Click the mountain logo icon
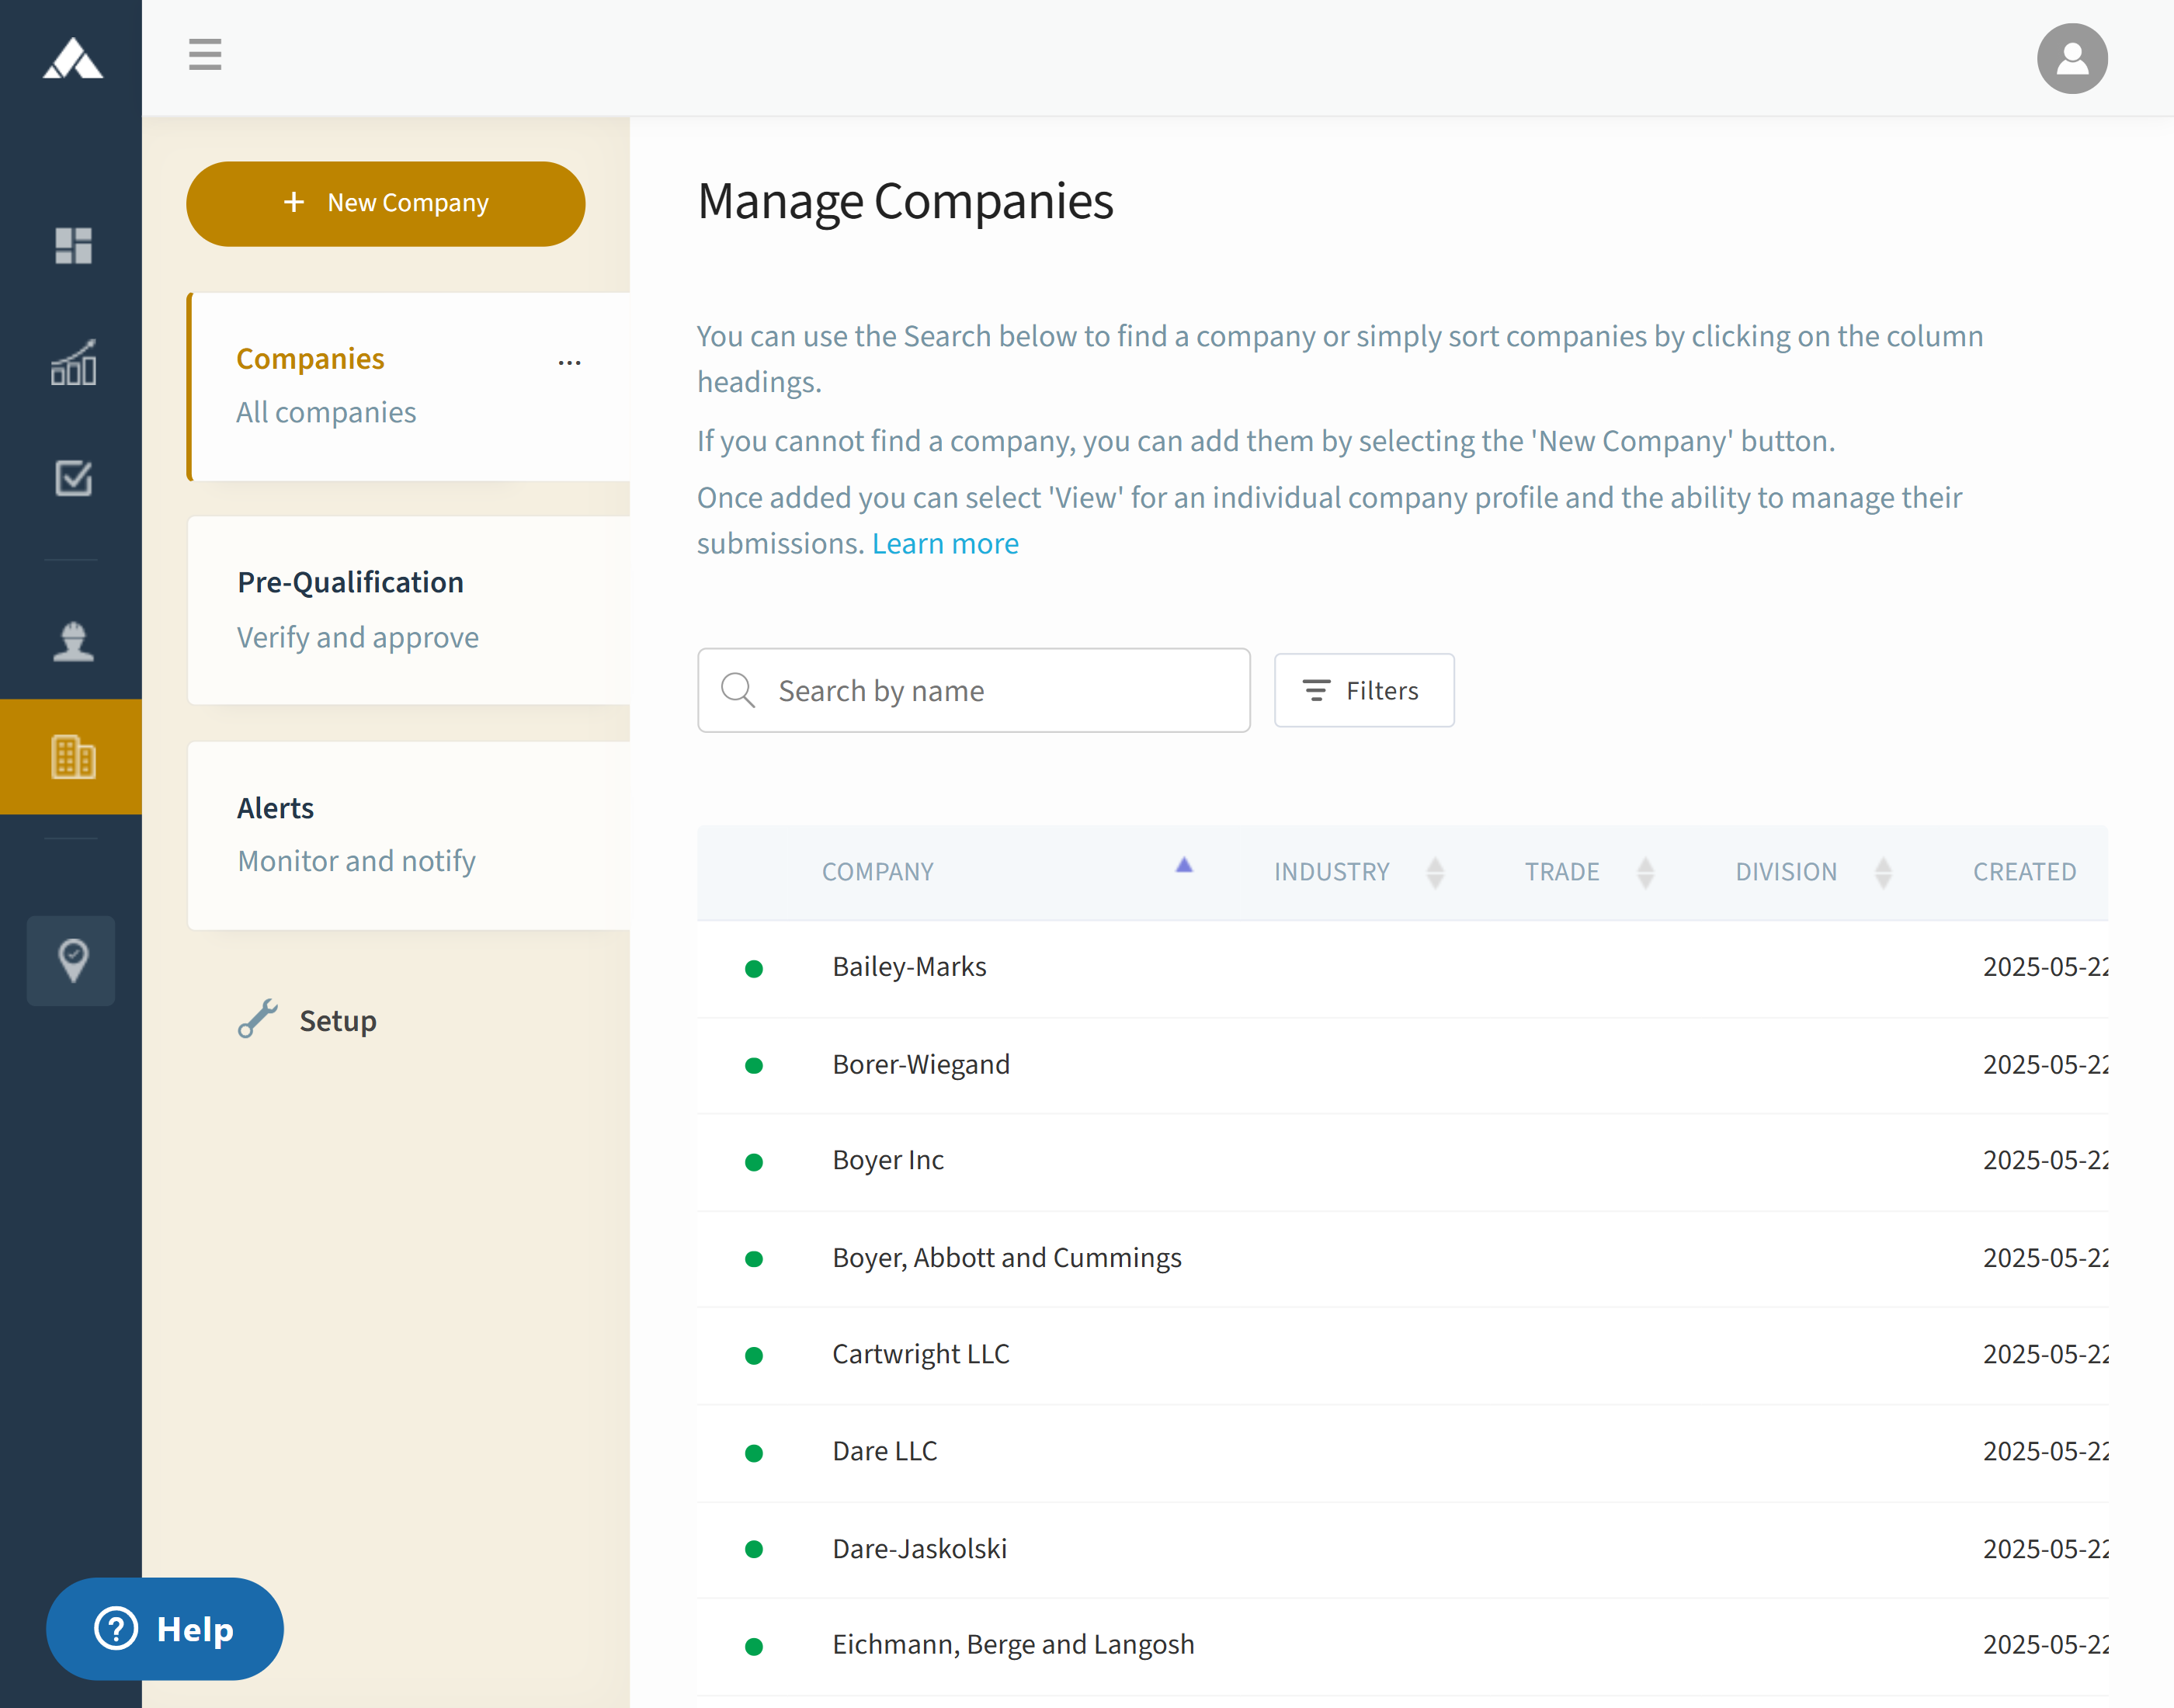This screenshot has height=1708, width=2174. [x=72, y=58]
